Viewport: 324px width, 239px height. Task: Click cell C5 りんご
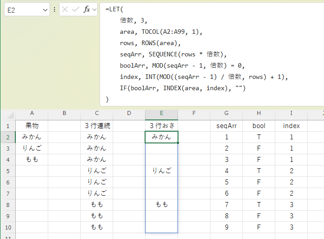click(97, 171)
